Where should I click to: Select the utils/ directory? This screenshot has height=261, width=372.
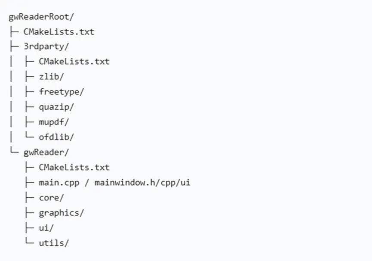coord(54,243)
